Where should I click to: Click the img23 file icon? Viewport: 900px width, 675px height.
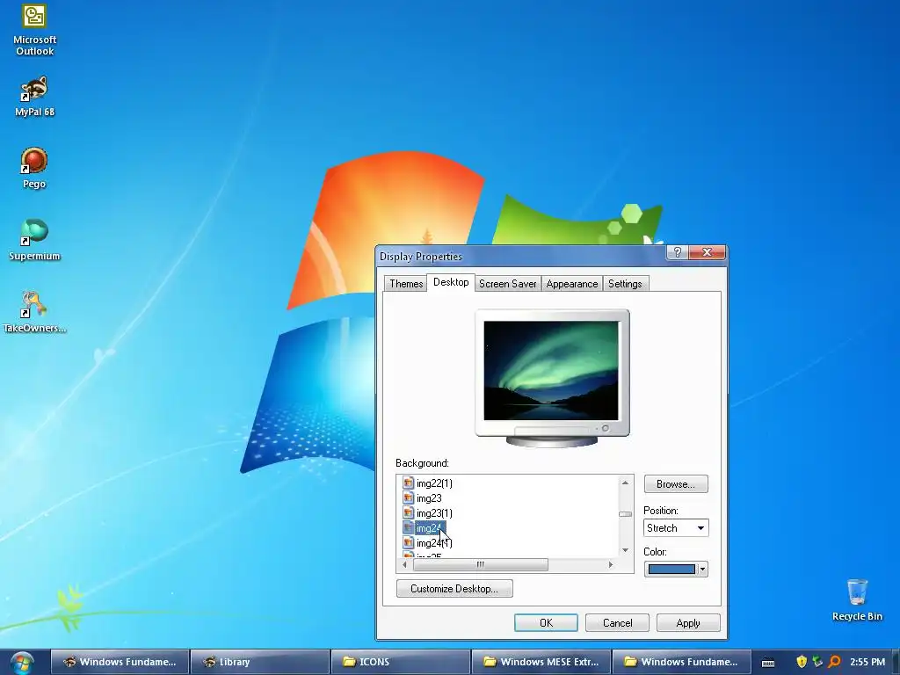click(408, 497)
